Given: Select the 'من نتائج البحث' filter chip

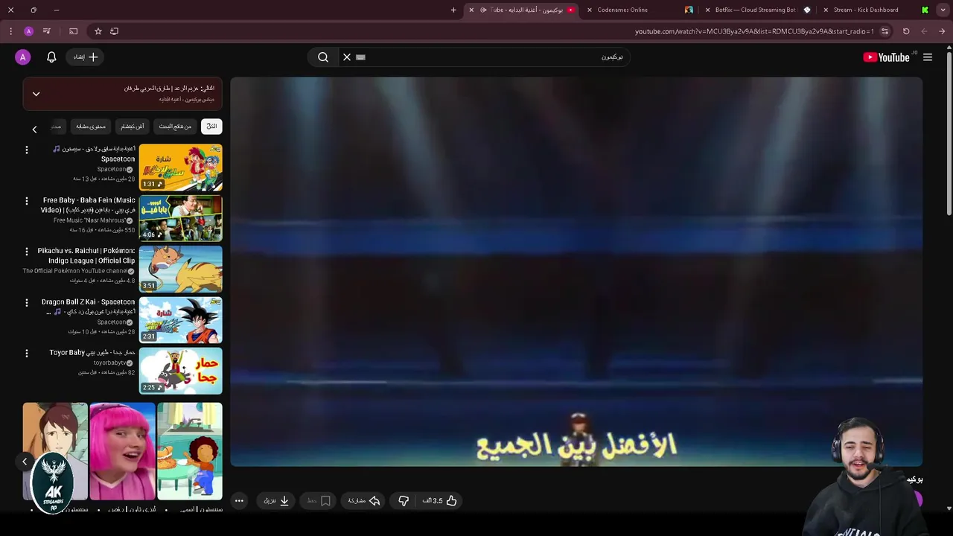Looking at the screenshot, I should click(x=176, y=127).
